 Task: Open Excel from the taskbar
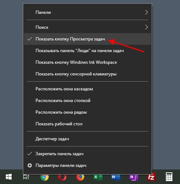[x=98, y=177]
